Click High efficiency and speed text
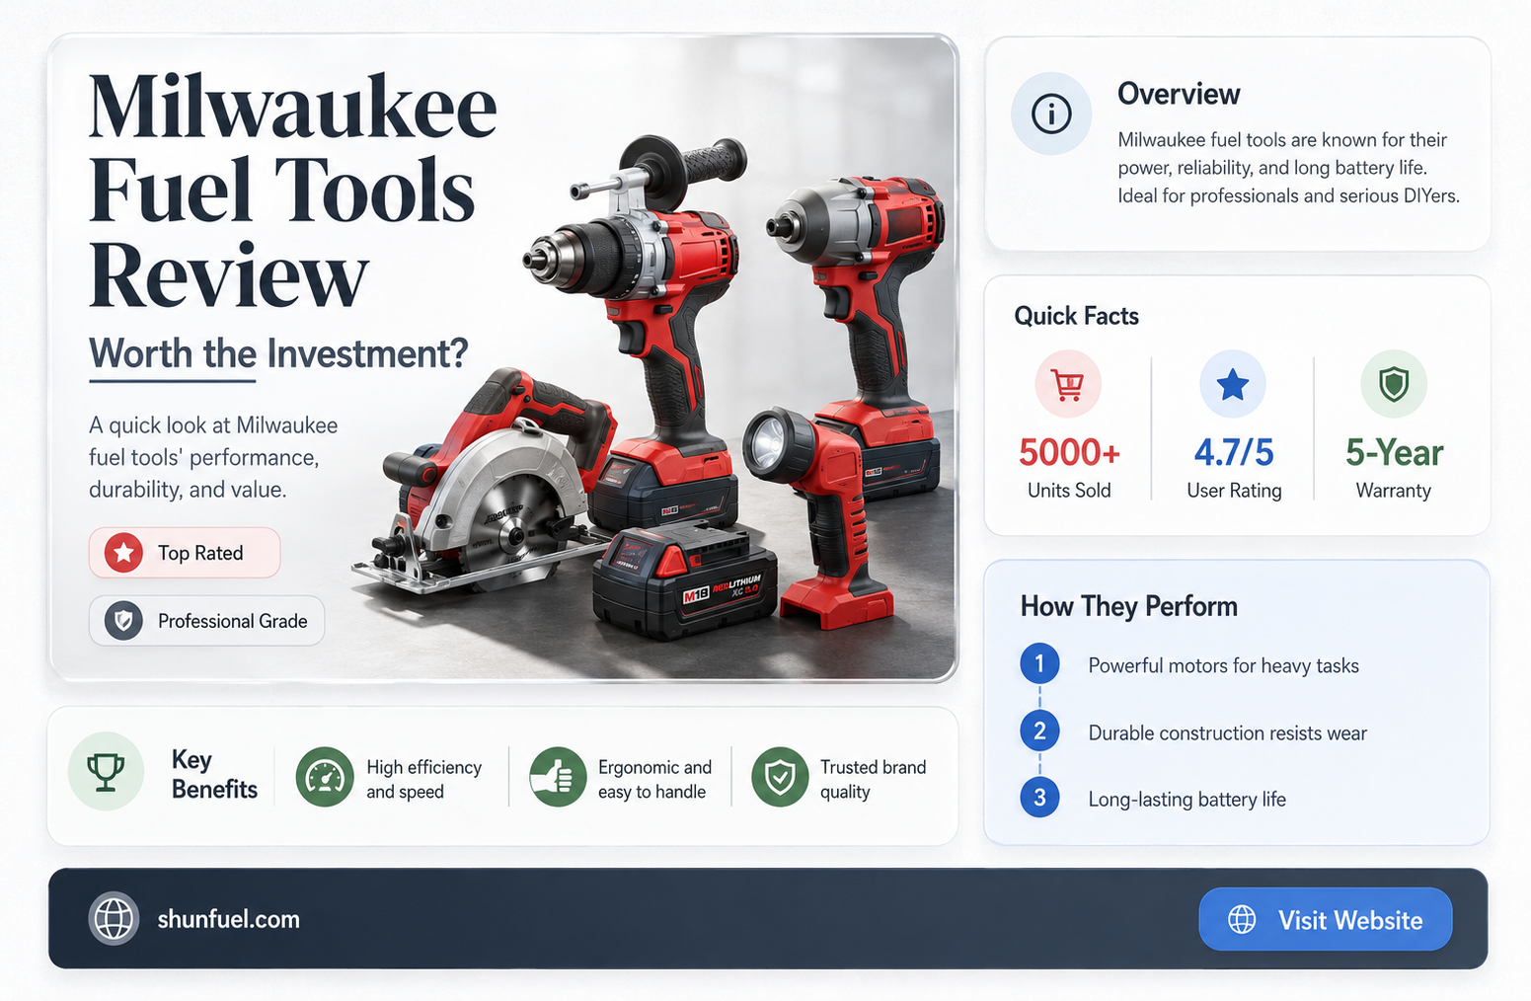 [423, 779]
